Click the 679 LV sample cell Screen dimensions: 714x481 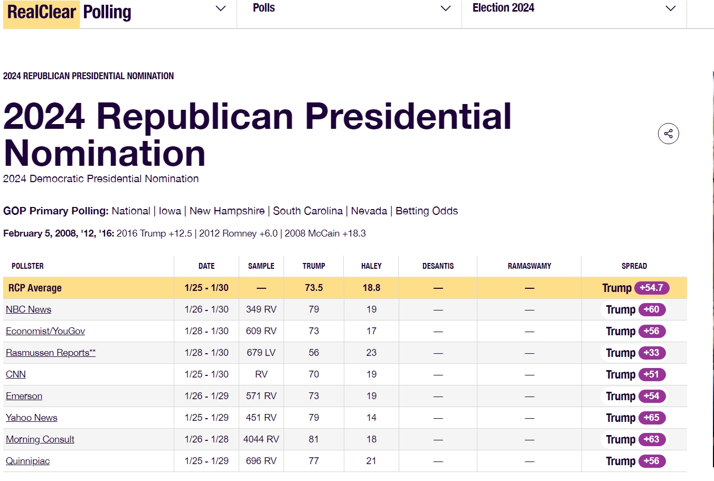click(x=261, y=353)
